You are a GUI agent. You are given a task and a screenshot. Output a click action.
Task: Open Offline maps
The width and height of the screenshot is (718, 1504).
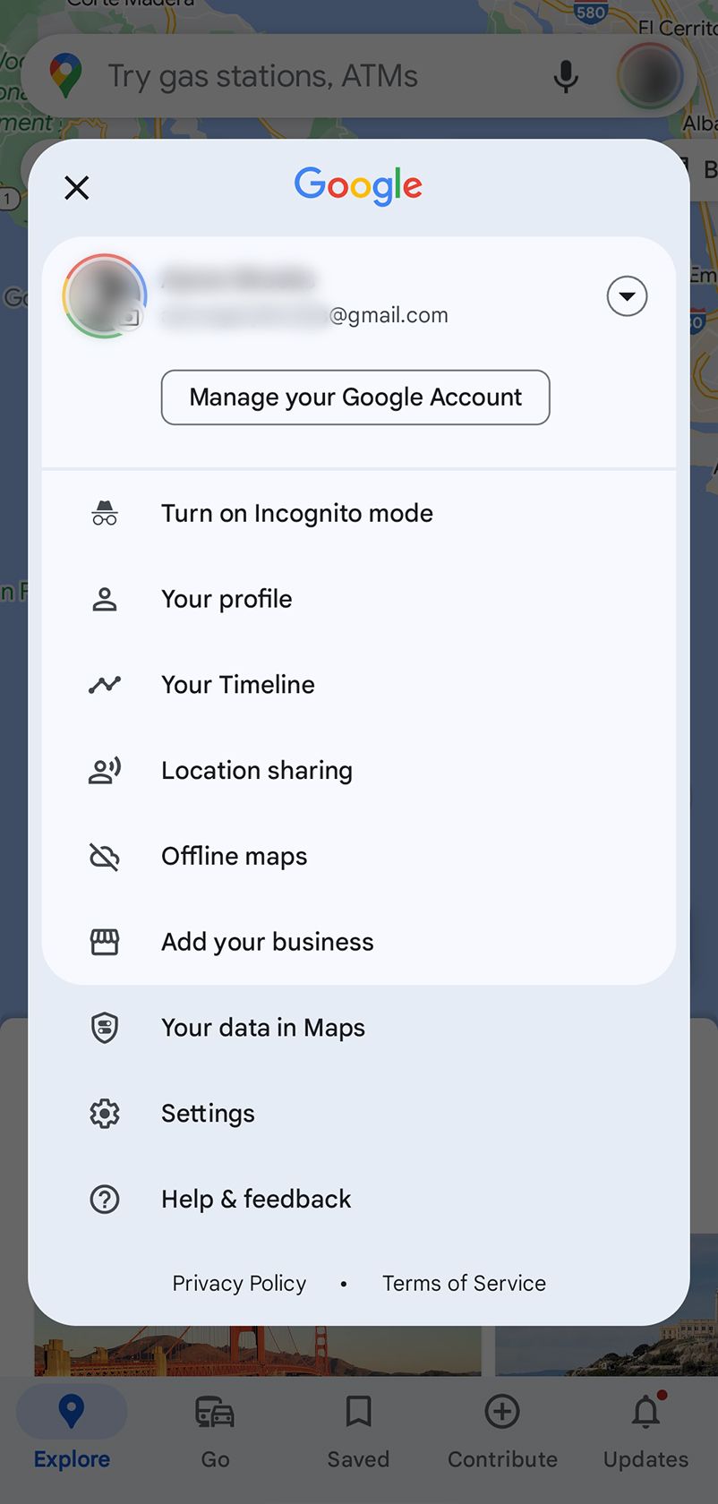234,856
